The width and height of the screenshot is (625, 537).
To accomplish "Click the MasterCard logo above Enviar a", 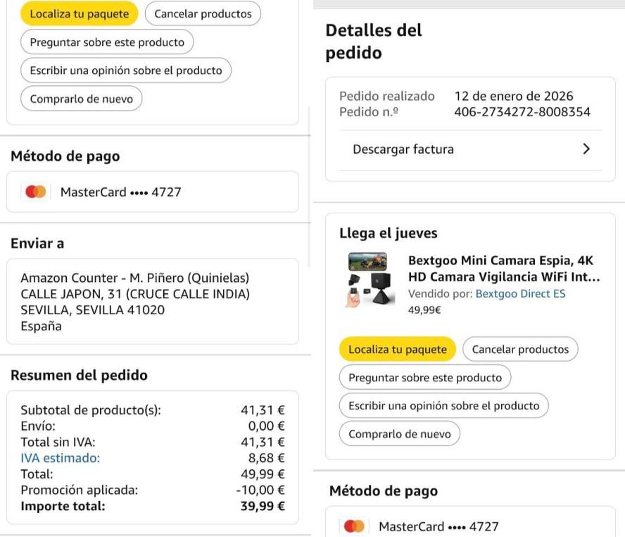I will (35, 192).
